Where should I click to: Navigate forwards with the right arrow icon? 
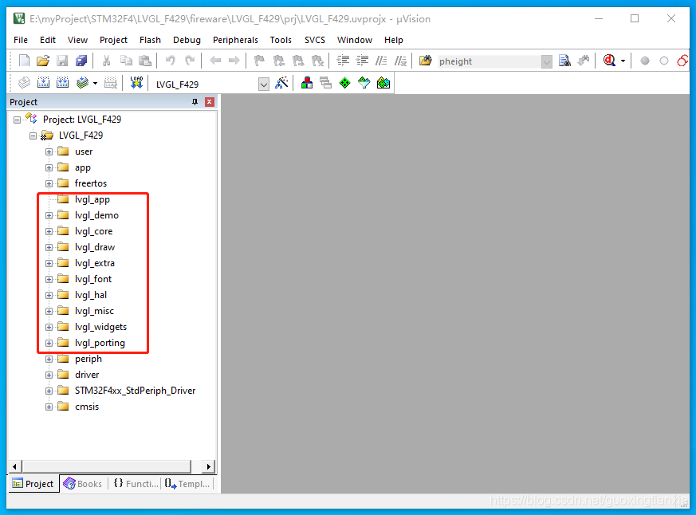tap(234, 61)
